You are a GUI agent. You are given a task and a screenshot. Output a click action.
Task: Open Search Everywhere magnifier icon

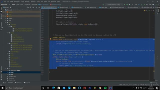point(159,4)
